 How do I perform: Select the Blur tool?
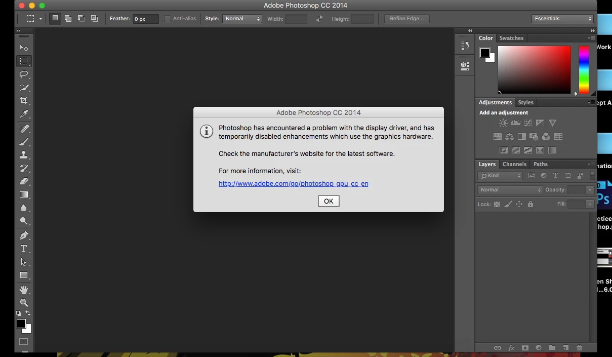(24, 208)
